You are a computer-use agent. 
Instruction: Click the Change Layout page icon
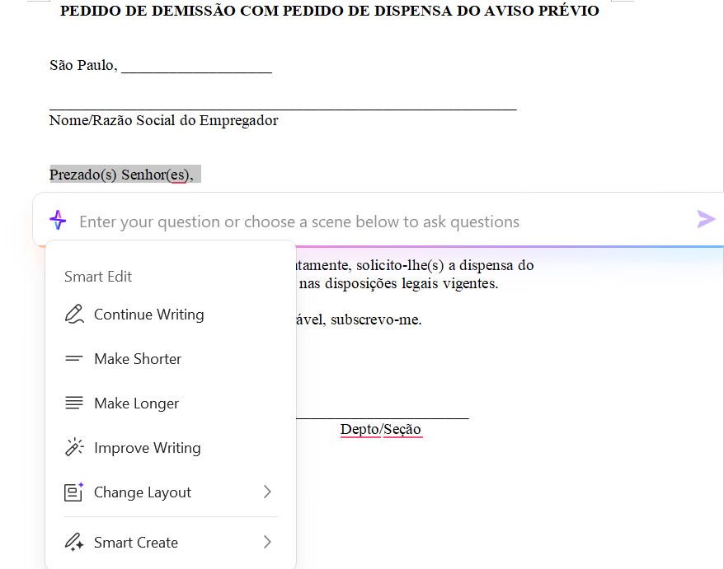pos(74,492)
